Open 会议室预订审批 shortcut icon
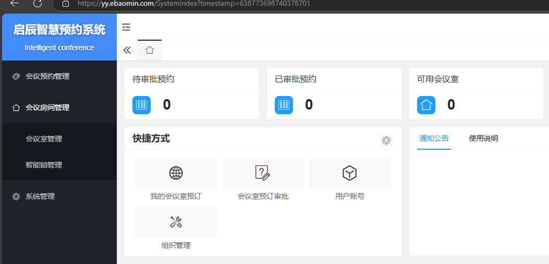Viewport: 549px width, 264px height. (263, 173)
